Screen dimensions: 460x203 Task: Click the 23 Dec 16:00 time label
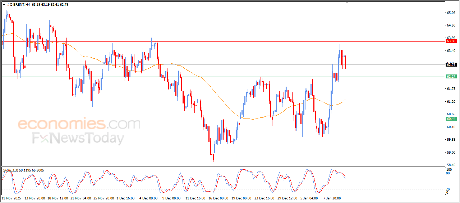click(x=265, y=198)
